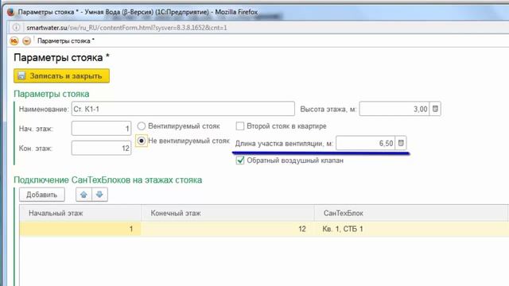Enable the 'Второй стояк в квартире' checkbox
Viewport: 509px width, 286px height.
click(240, 126)
